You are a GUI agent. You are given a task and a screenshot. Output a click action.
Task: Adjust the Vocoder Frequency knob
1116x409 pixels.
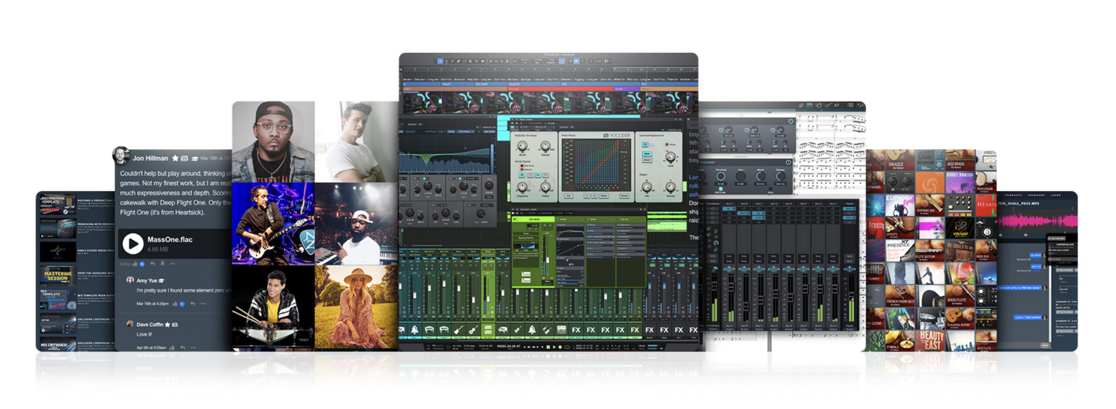(522, 187)
